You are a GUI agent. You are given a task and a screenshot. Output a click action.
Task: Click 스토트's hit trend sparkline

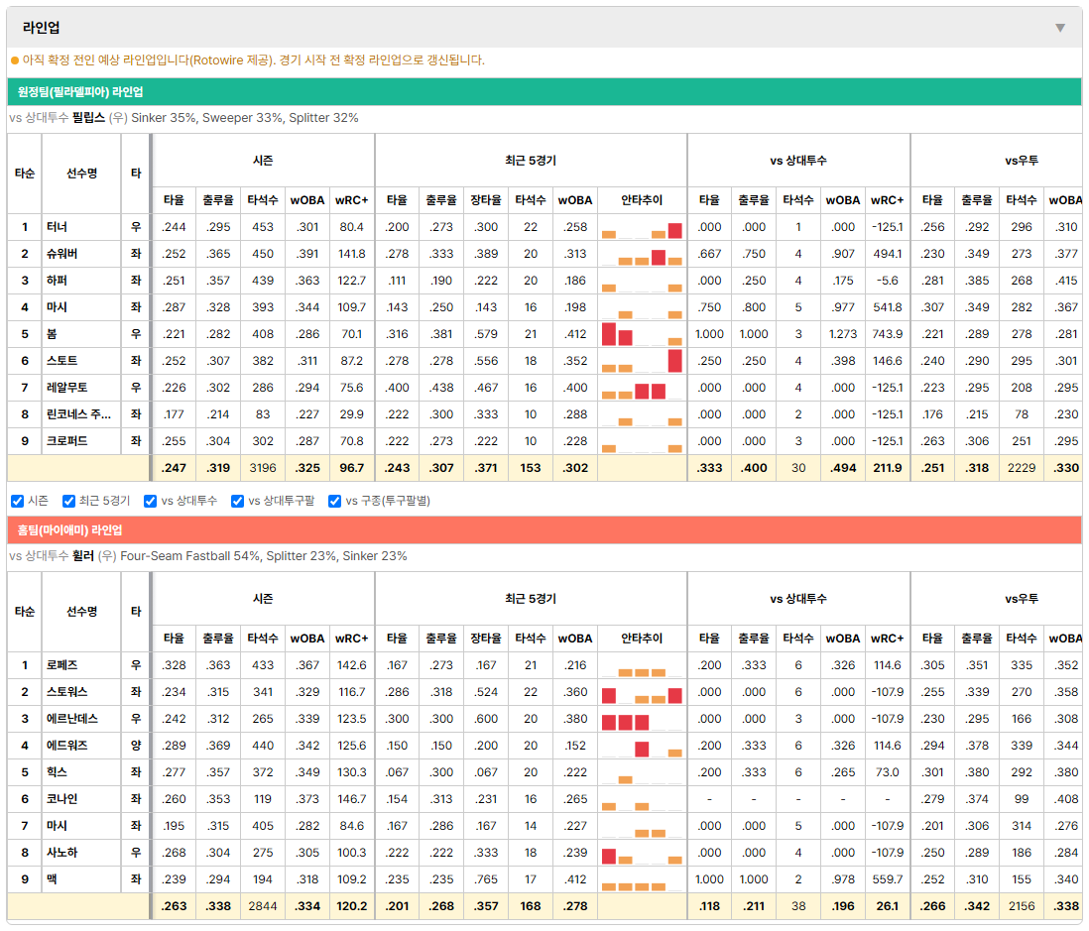(642, 361)
